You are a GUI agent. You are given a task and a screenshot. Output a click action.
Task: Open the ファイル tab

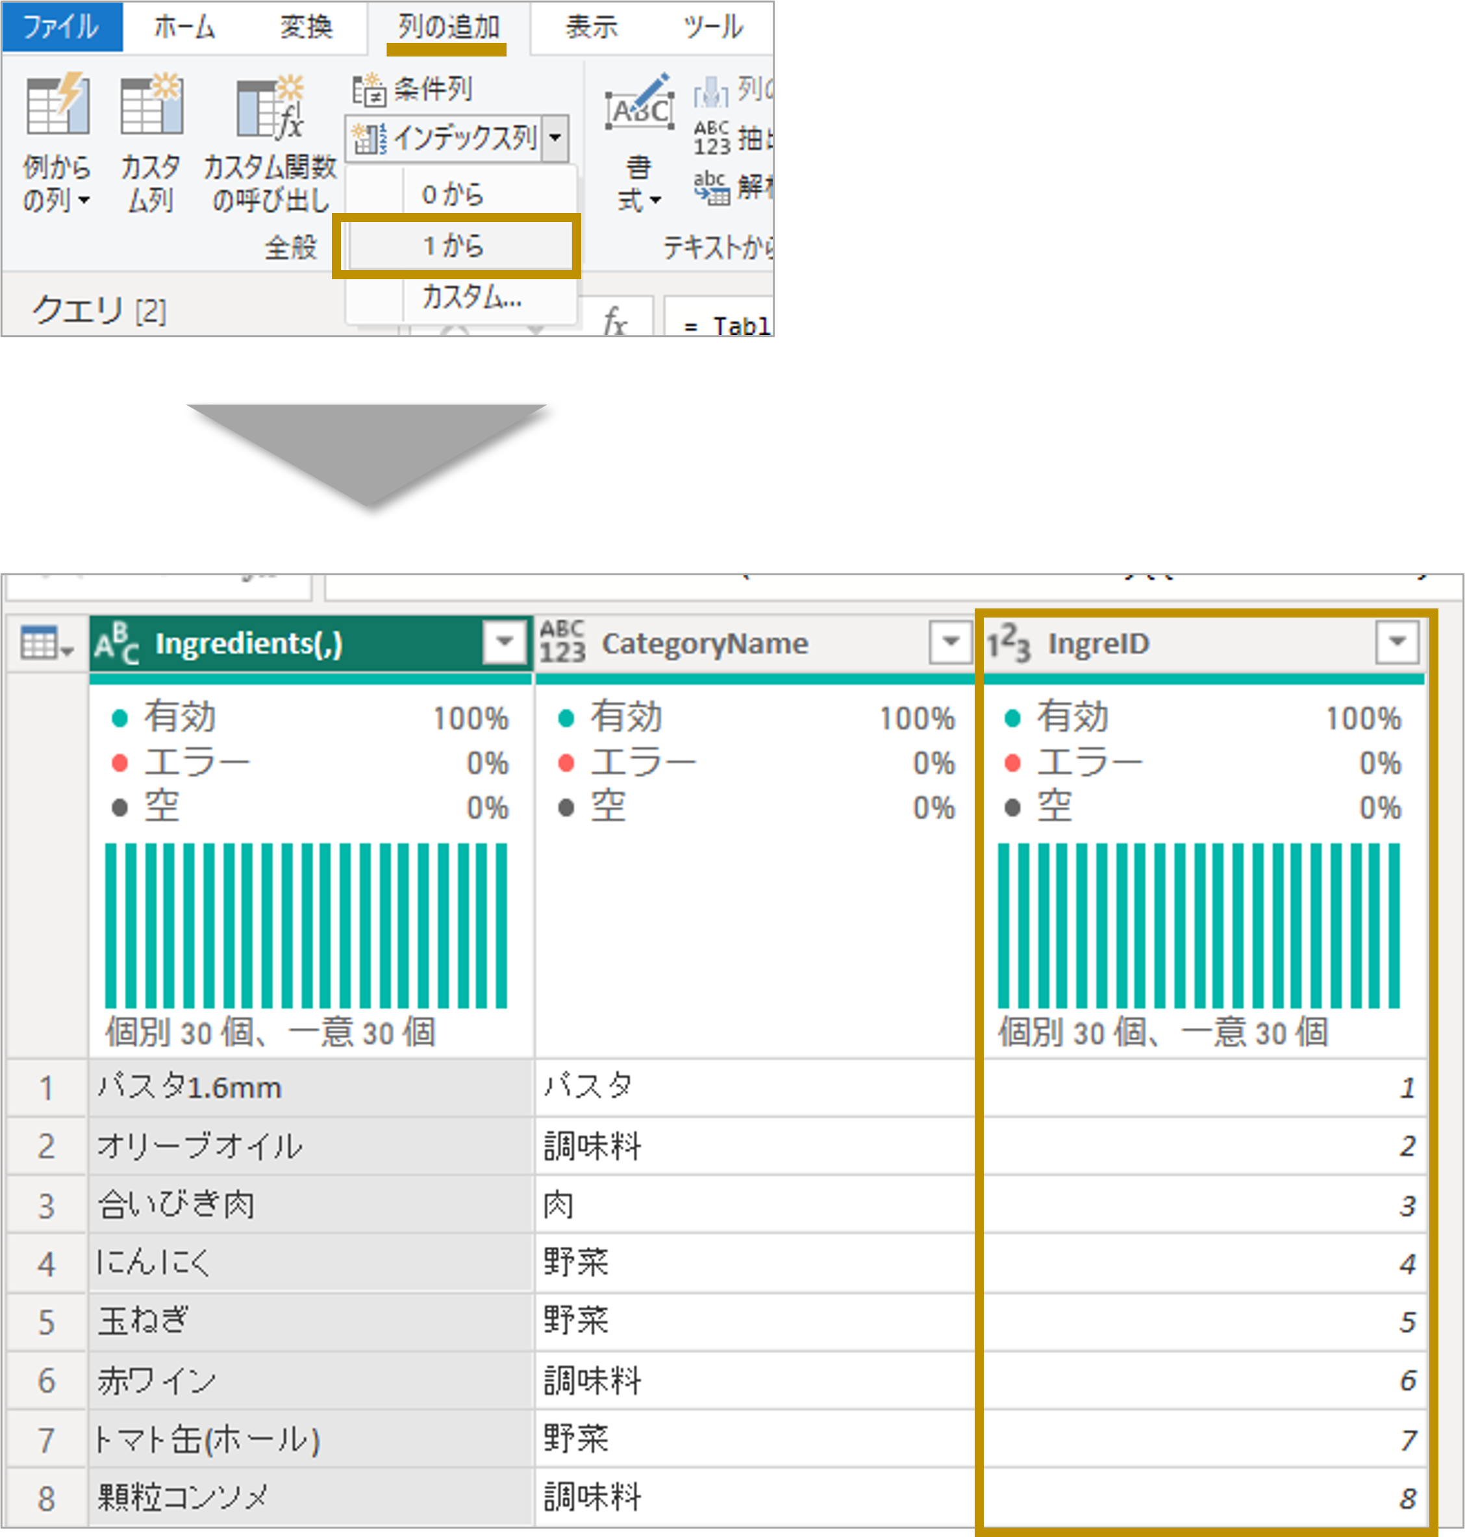pos(61,27)
